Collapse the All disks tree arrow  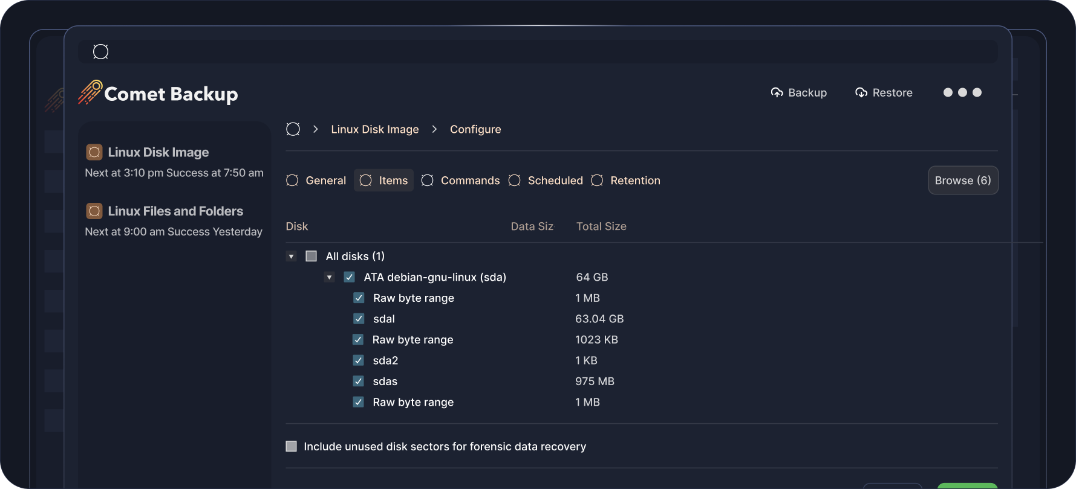point(291,257)
